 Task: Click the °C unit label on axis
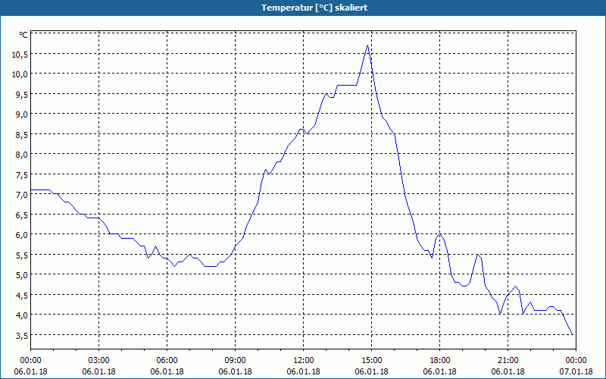pos(23,35)
